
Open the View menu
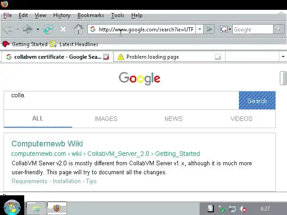[x=40, y=15]
